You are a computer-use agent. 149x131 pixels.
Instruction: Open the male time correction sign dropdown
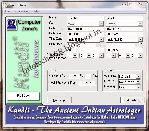(x=75, y=56)
